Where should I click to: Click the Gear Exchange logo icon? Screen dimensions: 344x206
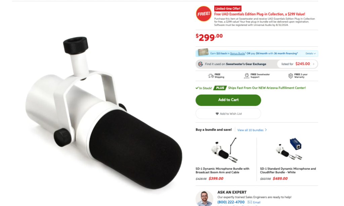tap(201, 64)
